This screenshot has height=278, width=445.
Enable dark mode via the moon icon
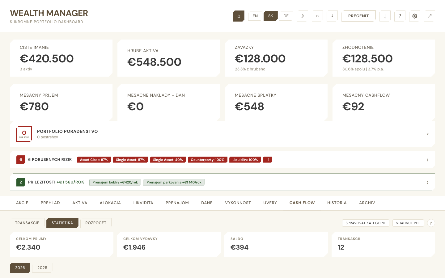pyautogui.click(x=302, y=16)
